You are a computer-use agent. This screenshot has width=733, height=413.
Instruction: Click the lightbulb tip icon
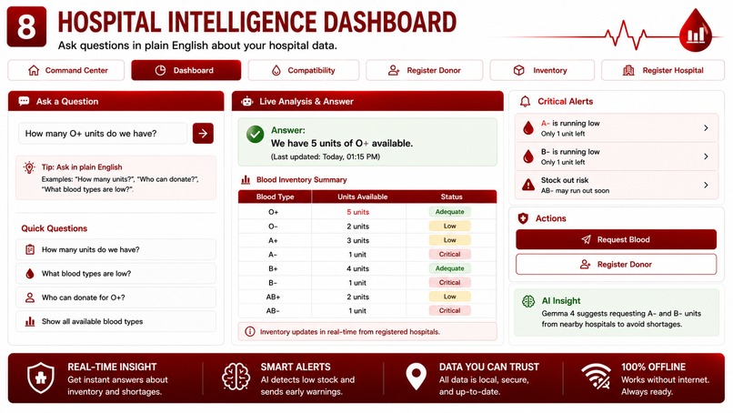(x=29, y=167)
